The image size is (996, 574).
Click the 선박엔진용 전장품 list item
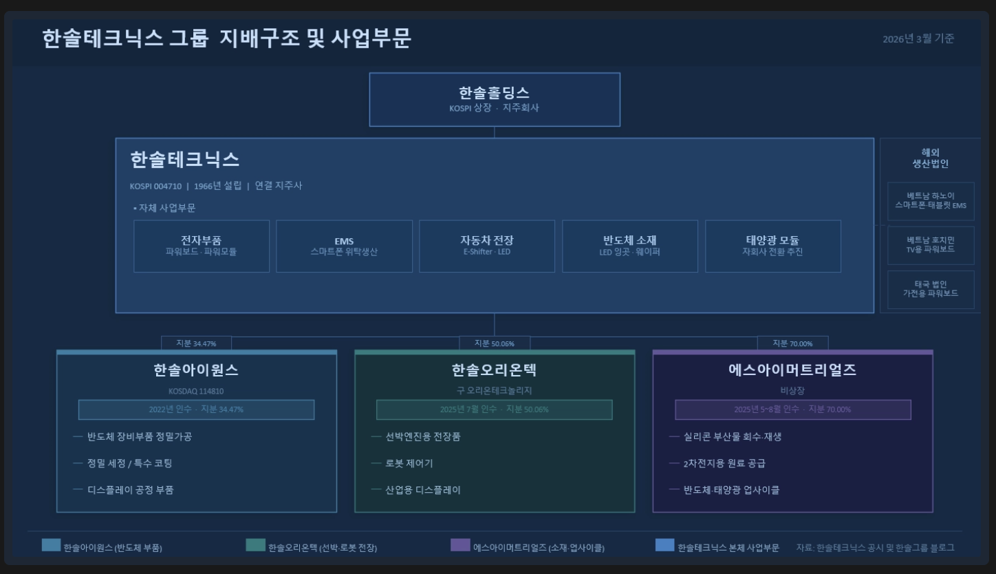[423, 436]
